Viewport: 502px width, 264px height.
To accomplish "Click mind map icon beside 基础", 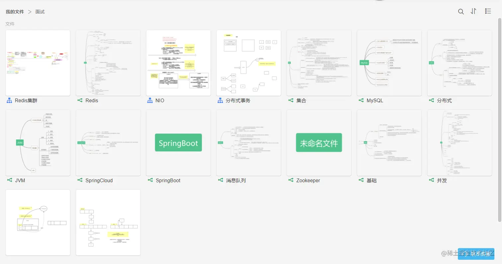I will point(361,180).
